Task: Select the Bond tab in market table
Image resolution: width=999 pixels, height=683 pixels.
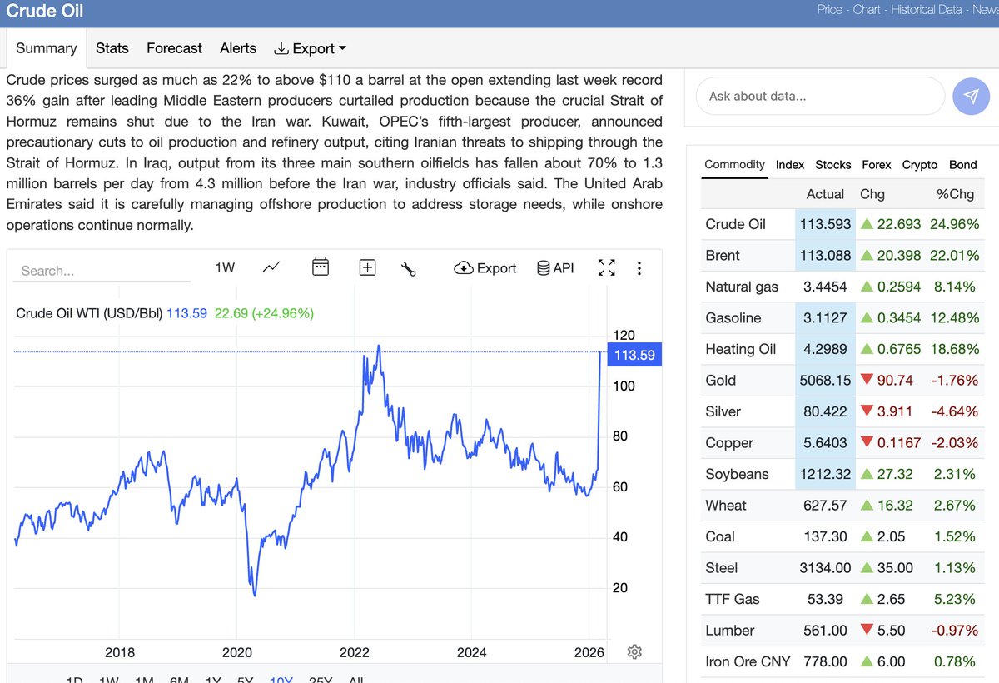Action: 963,165
